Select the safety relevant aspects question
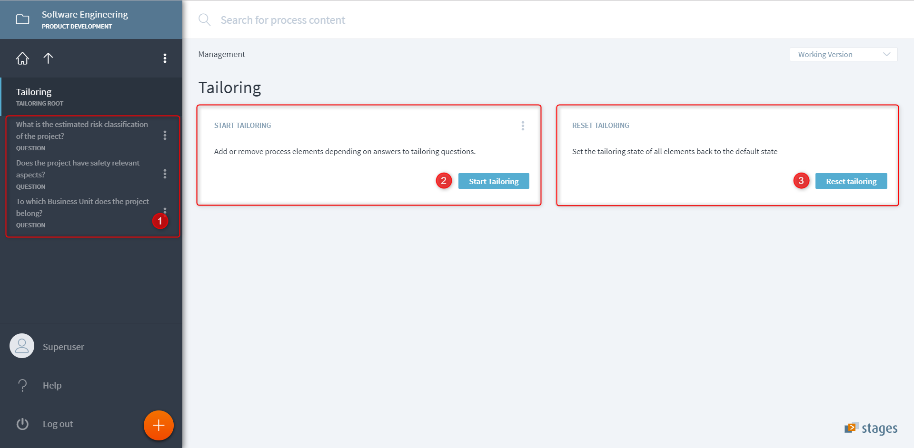This screenshot has height=448, width=914. point(78,169)
